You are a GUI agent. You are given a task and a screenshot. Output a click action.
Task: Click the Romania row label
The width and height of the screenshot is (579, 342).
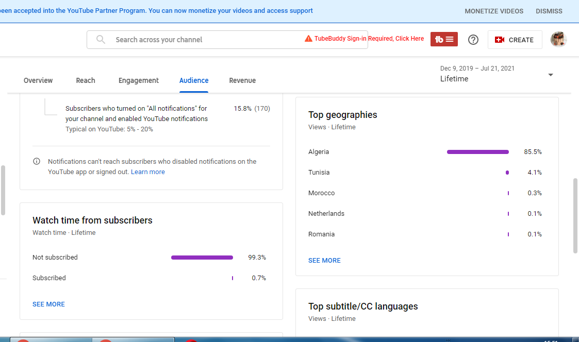click(322, 234)
